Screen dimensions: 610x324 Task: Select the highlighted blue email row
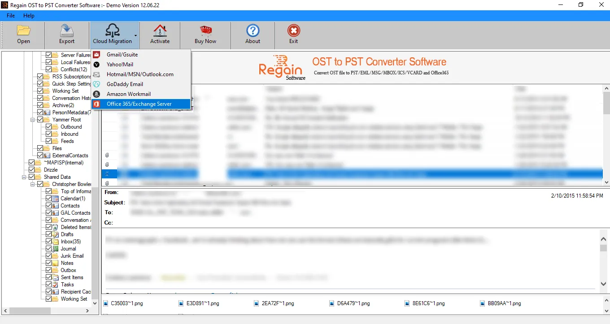click(352, 173)
